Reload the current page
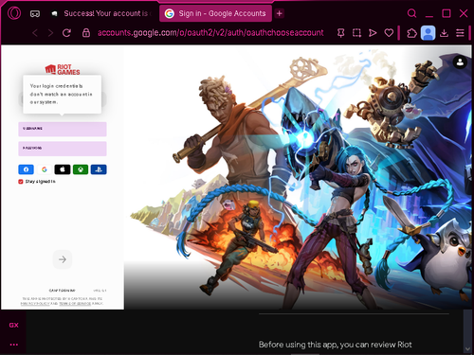Image resolution: width=474 pixels, height=355 pixels. click(66, 33)
